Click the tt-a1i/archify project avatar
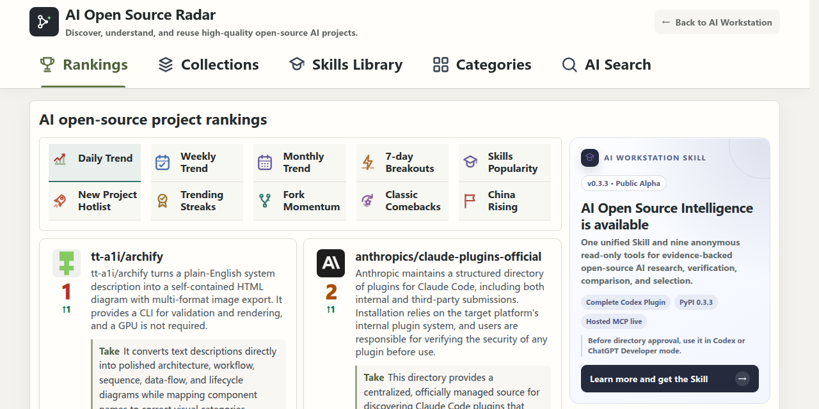Screen dimensions: 819x409 (x=67, y=263)
